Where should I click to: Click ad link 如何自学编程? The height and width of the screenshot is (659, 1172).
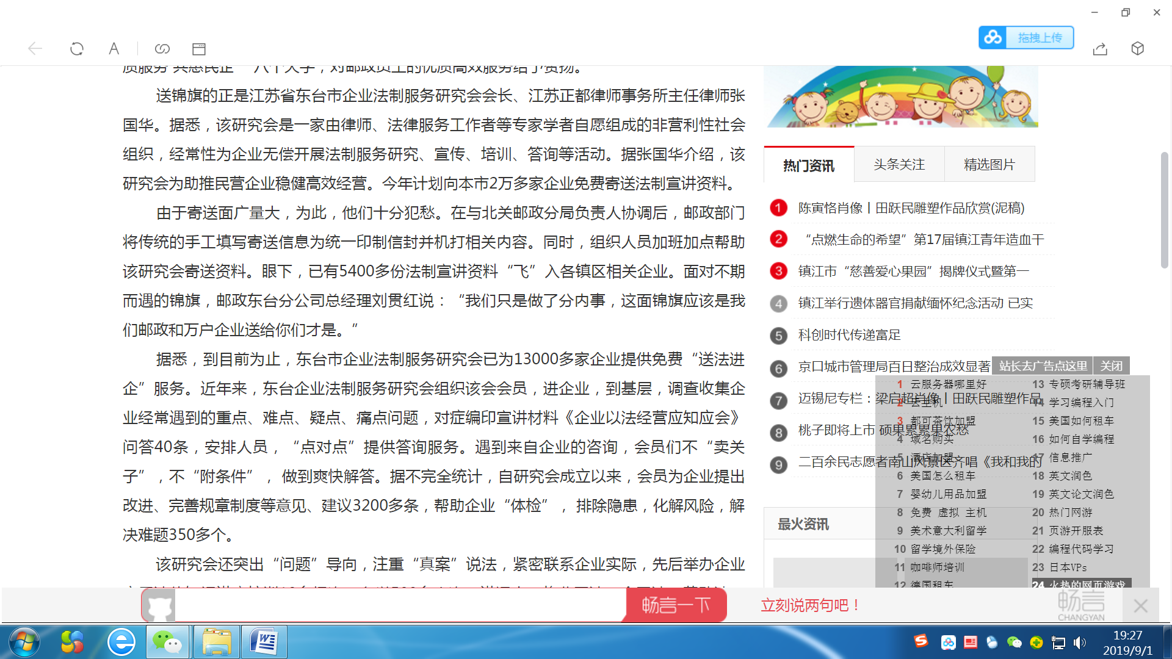click(x=1082, y=439)
